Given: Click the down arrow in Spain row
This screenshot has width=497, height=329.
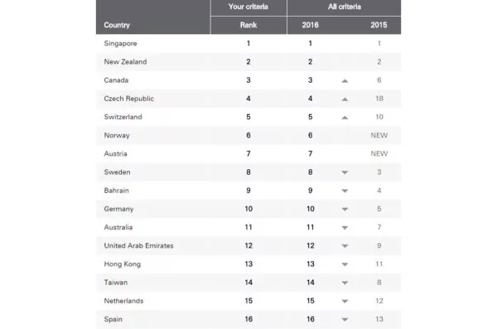Looking at the screenshot, I should (345, 320).
